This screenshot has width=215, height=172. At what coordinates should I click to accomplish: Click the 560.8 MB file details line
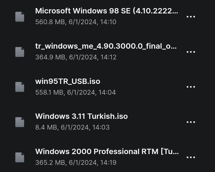tap(76, 22)
